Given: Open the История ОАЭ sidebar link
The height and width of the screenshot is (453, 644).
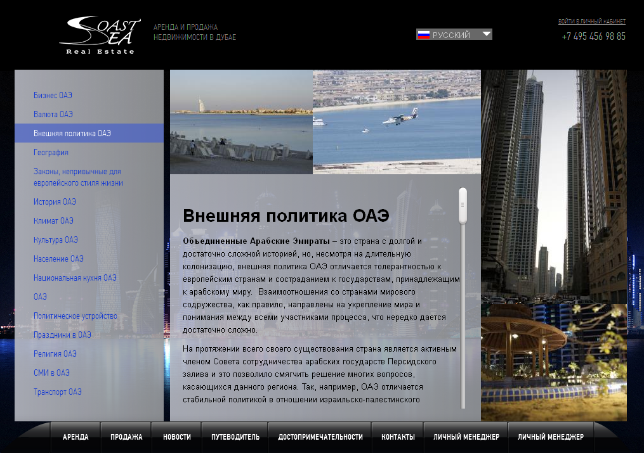Looking at the screenshot, I should pyautogui.click(x=55, y=201).
